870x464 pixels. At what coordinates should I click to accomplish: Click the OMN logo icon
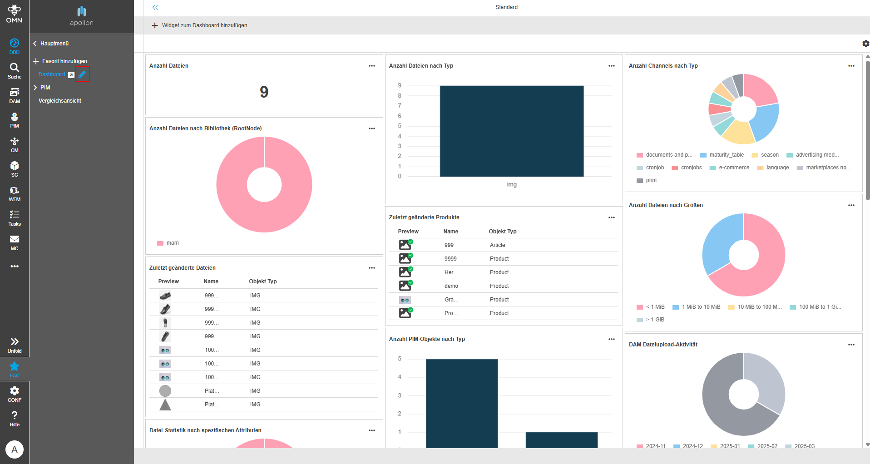14,14
